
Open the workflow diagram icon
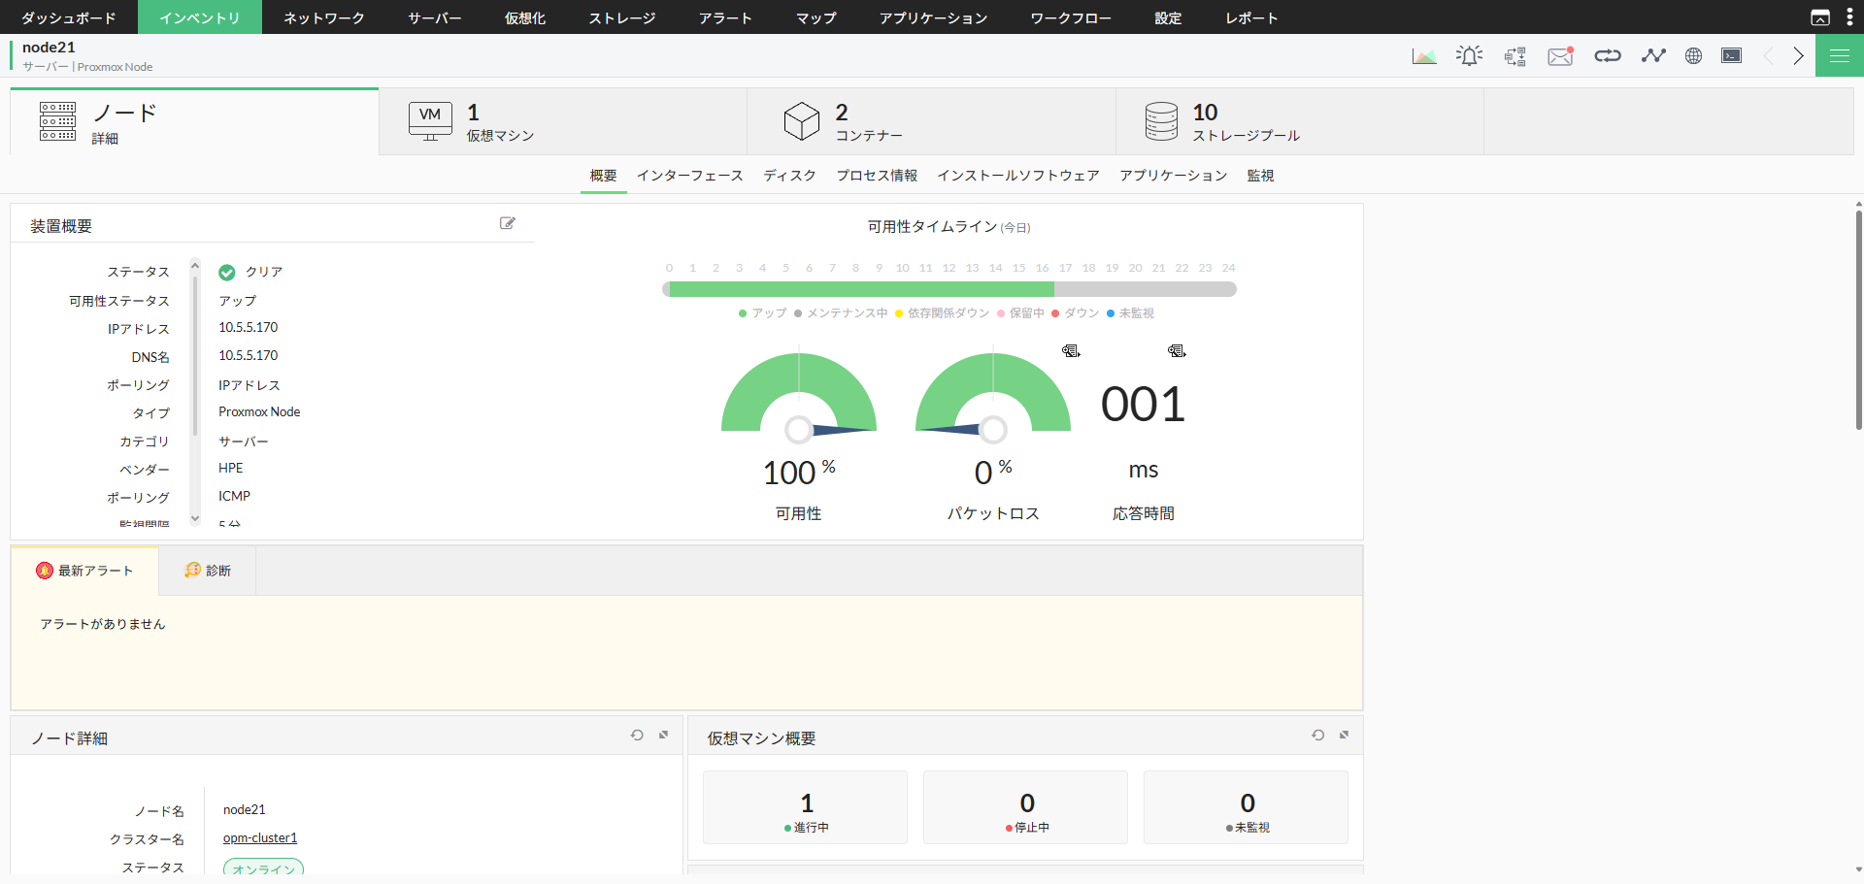click(x=1515, y=56)
